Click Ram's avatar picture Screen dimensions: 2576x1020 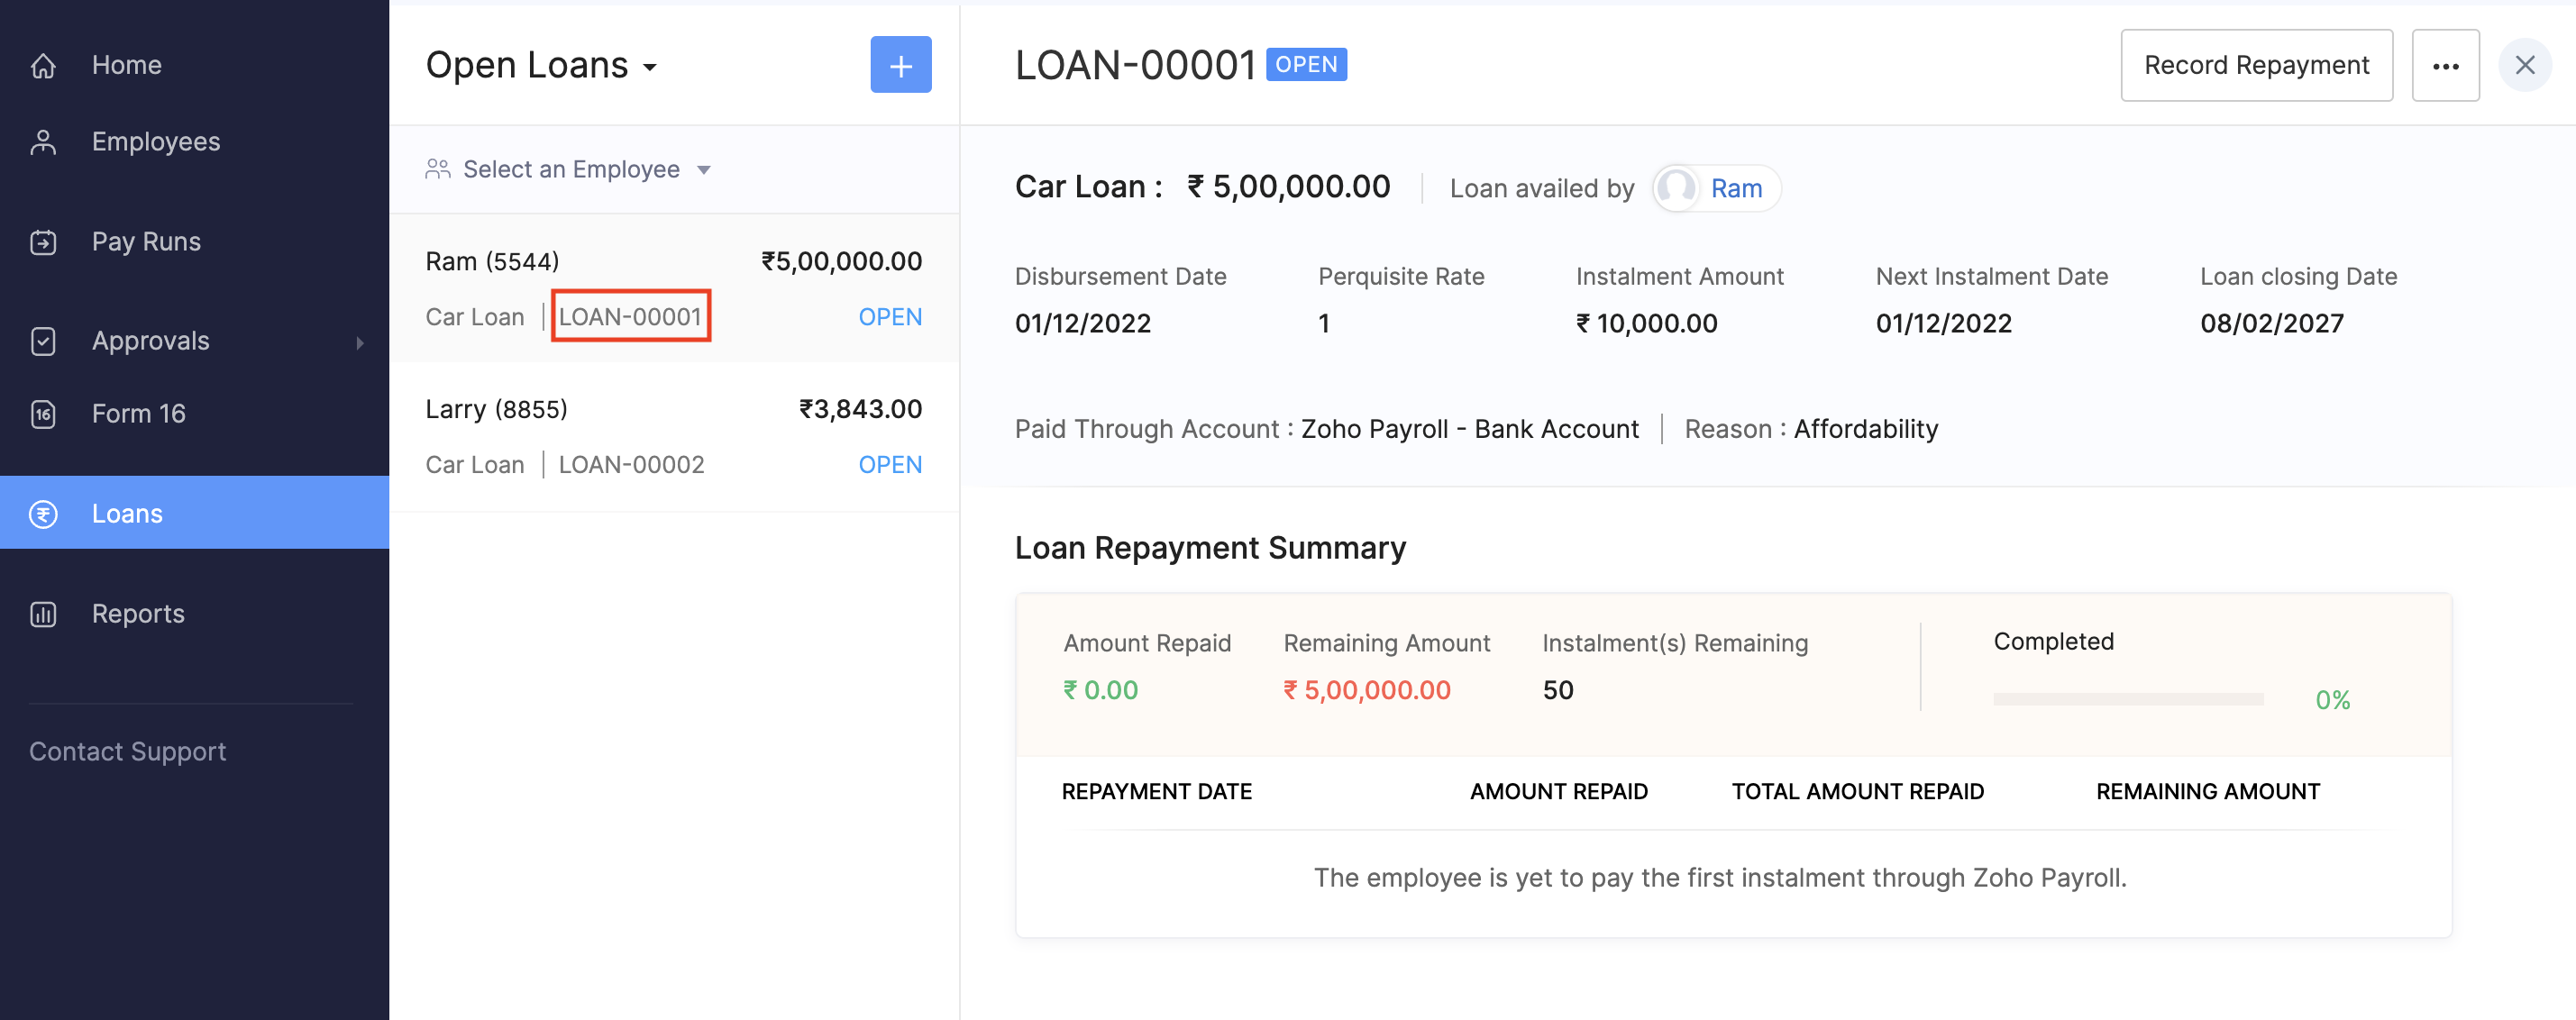point(1677,189)
